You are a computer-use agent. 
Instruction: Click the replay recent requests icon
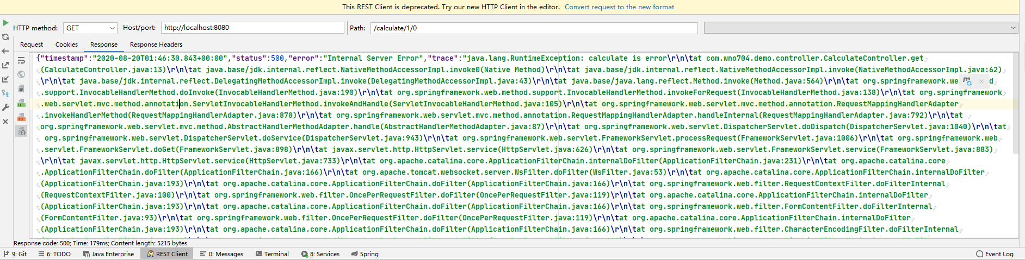[5, 37]
